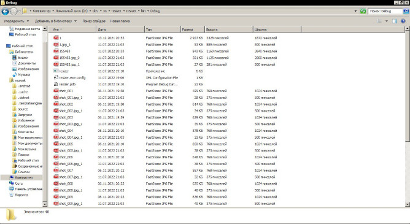Screen dimensions: 410x224
Task: Sort by the Дата column header
Action: [x=120, y=29]
